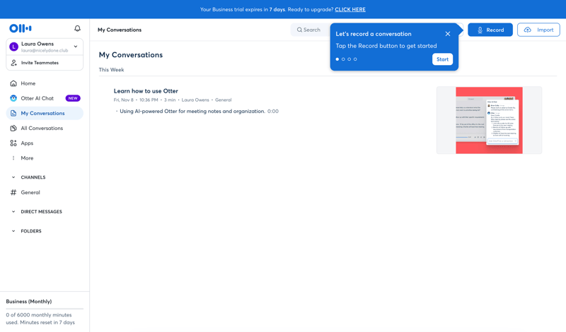
Task: Select third tooltip step dot
Action: (349, 59)
